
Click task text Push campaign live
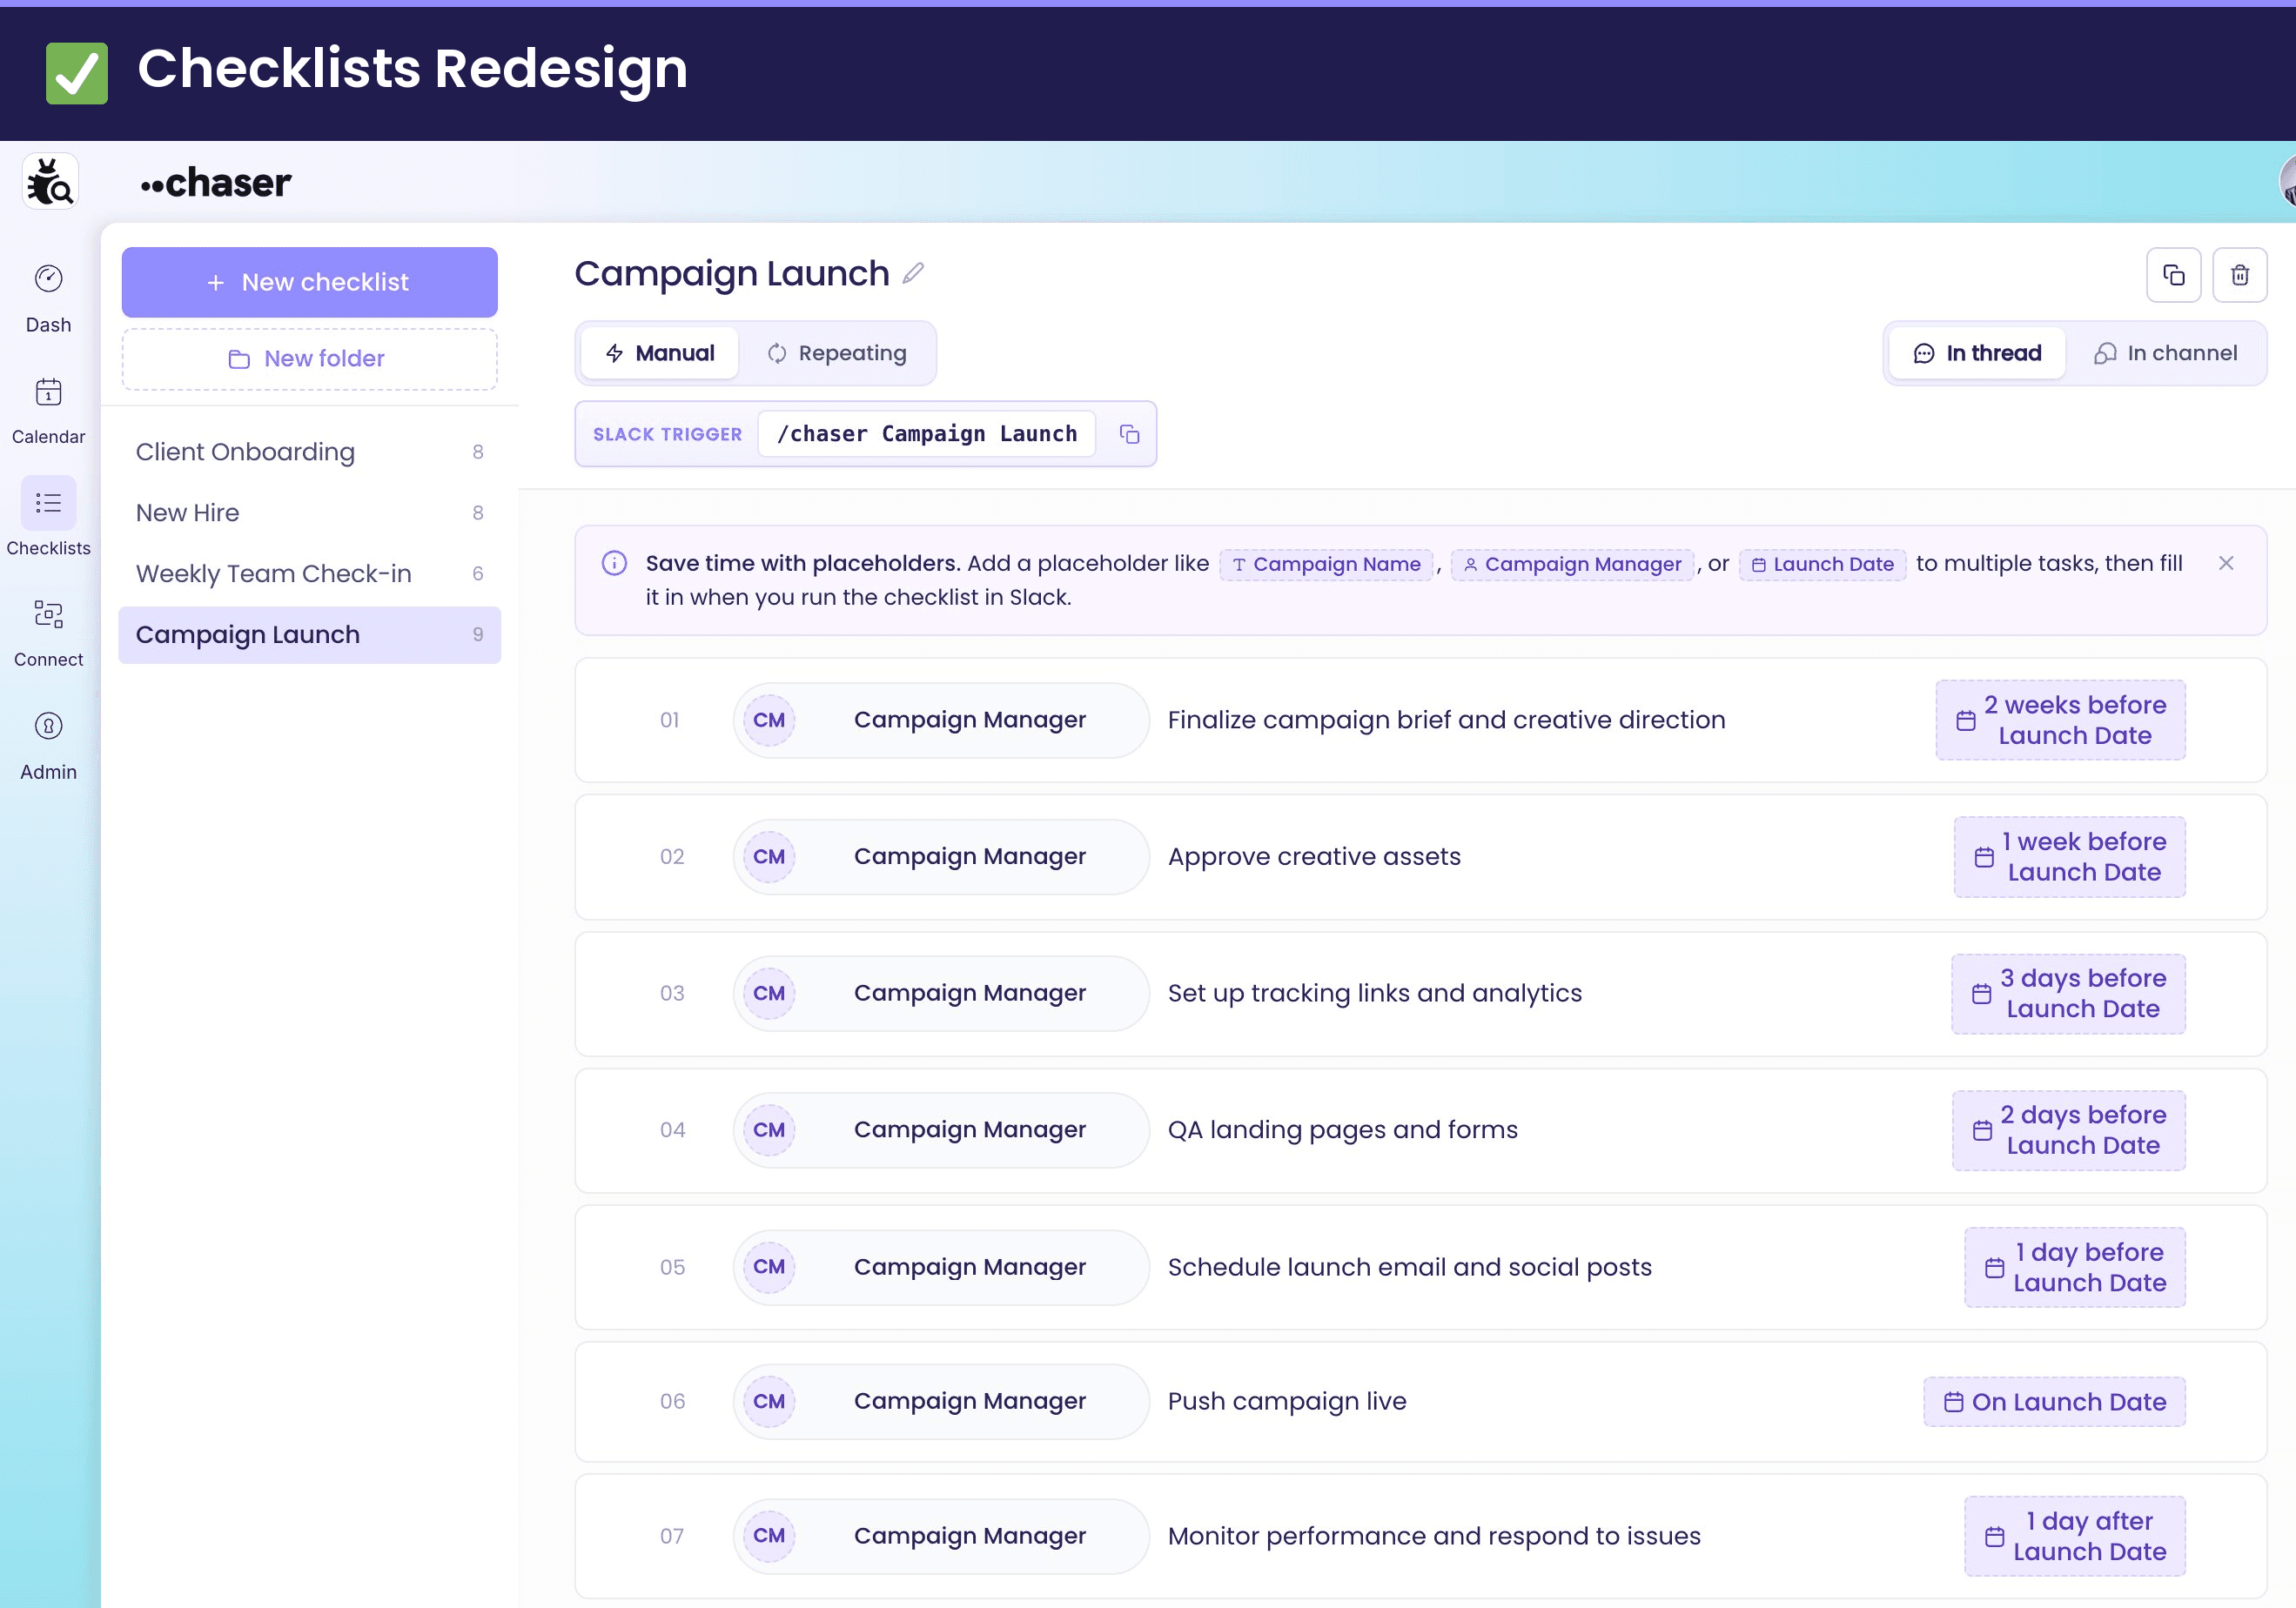tap(1287, 1401)
